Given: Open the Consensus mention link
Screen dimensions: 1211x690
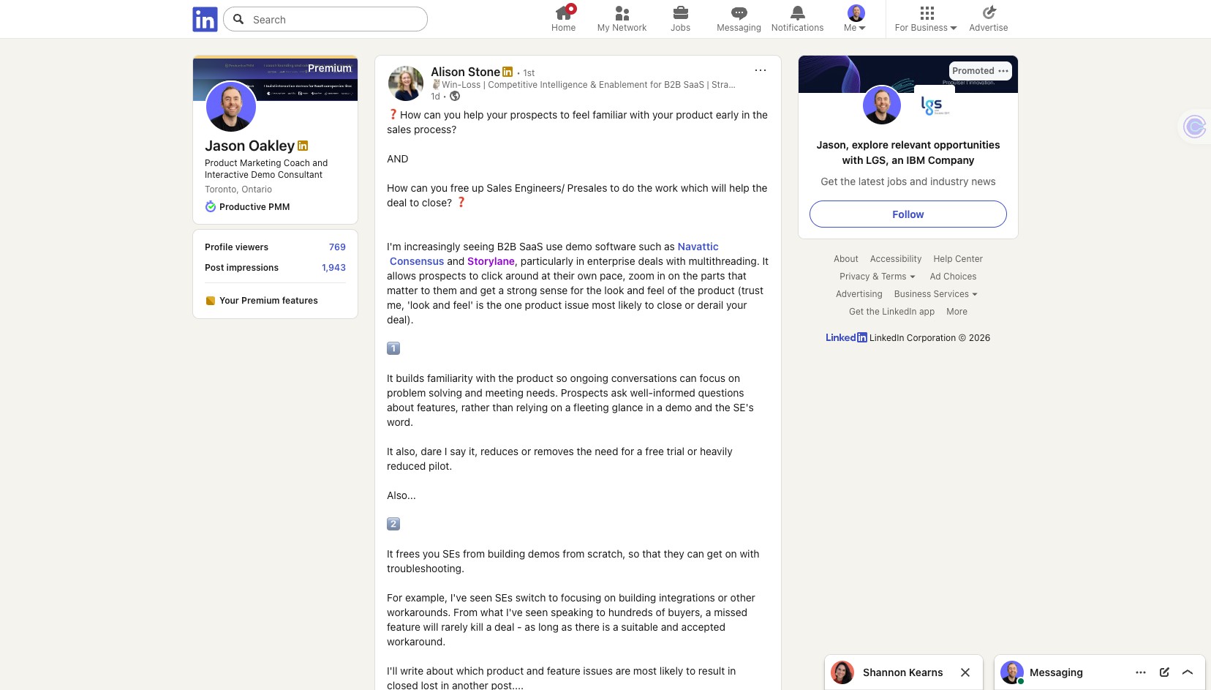Looking at the screenshot, I should pos(417,261).
